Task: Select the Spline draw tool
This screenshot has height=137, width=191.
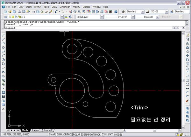Action: (x=3, y=68)
